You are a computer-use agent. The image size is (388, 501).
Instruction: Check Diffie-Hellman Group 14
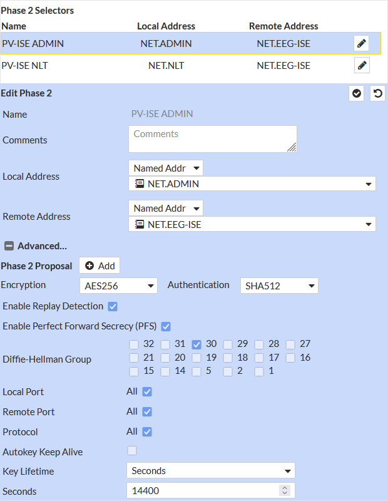pyautogui.click(x=165, y=371)
